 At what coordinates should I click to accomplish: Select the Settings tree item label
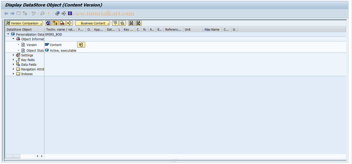[27, 55]
